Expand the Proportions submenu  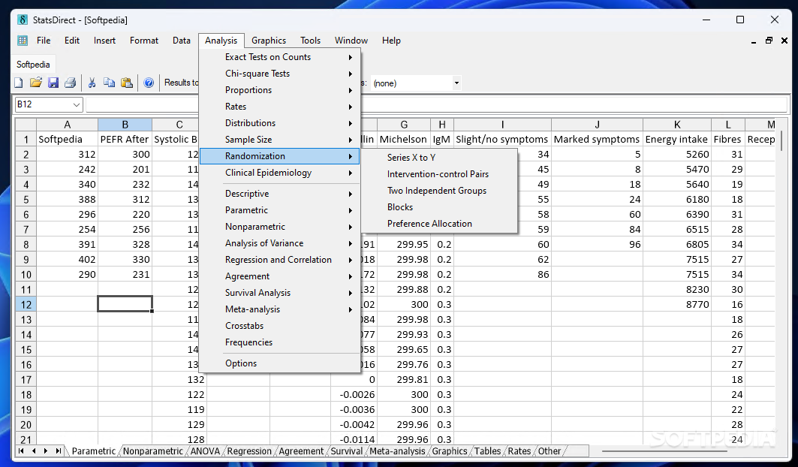pos(279,90)
